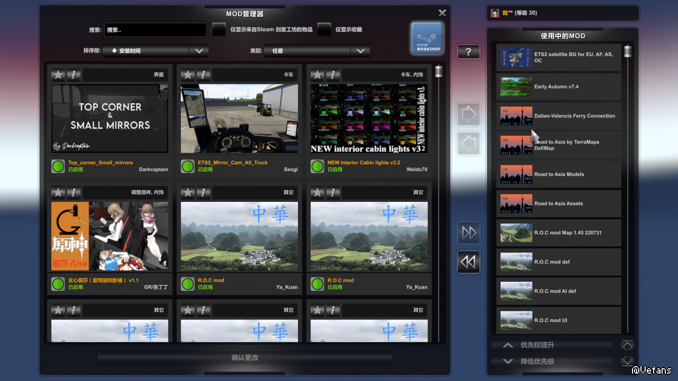Open the Steam Workshop button
The image size is (678, 381).
(427, 38)
